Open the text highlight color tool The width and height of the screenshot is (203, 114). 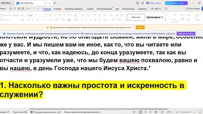[63, 20]
